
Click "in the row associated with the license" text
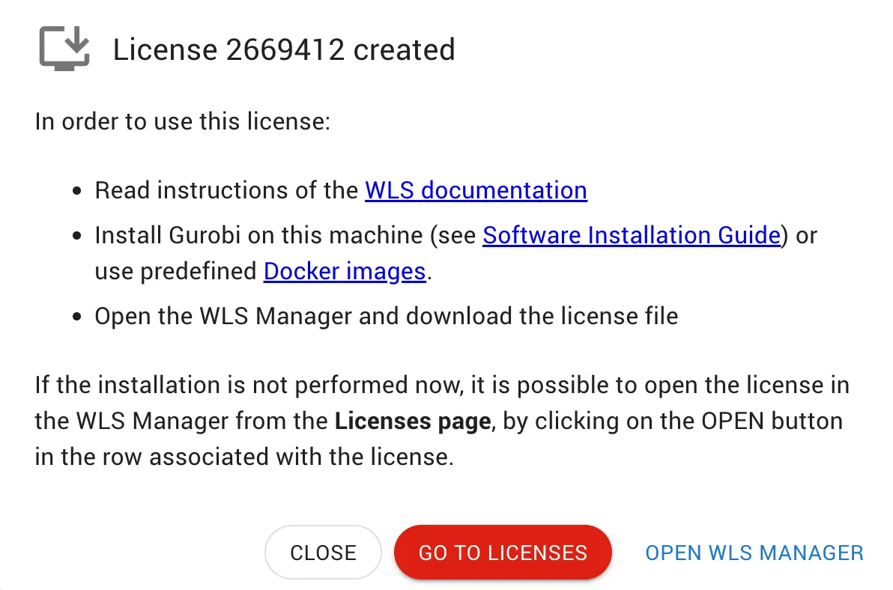click(244, 457)
